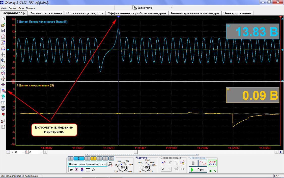The width and height of the screenshot is (284, 178).
Task: Click the voltage range knob showing 20В
Action: coord(123,167)
